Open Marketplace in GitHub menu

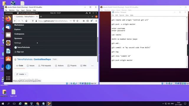pos(19,25)
